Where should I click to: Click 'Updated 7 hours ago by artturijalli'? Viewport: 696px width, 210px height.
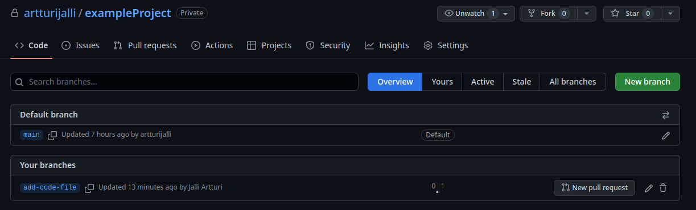point(116,135)
